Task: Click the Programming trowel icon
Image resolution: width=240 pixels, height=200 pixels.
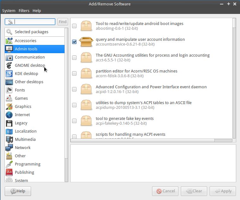Action: pos(9,164)
